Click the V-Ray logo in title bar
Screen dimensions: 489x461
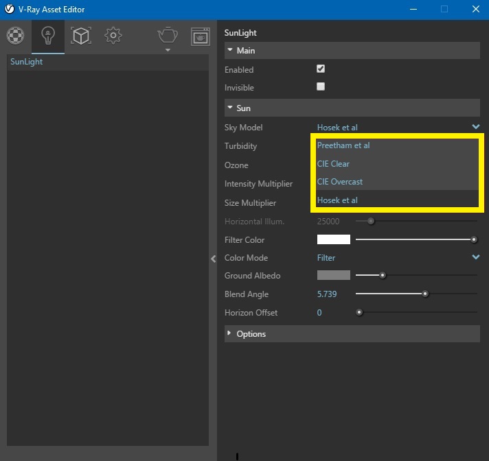pos(10,9)
